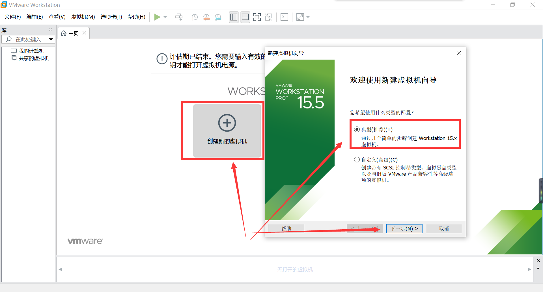Open the 选项卡(T) menu
This screenshot has width=543, height=292.
[x=111, y=17]
